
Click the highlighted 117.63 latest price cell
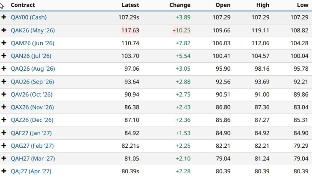point(129,30)
